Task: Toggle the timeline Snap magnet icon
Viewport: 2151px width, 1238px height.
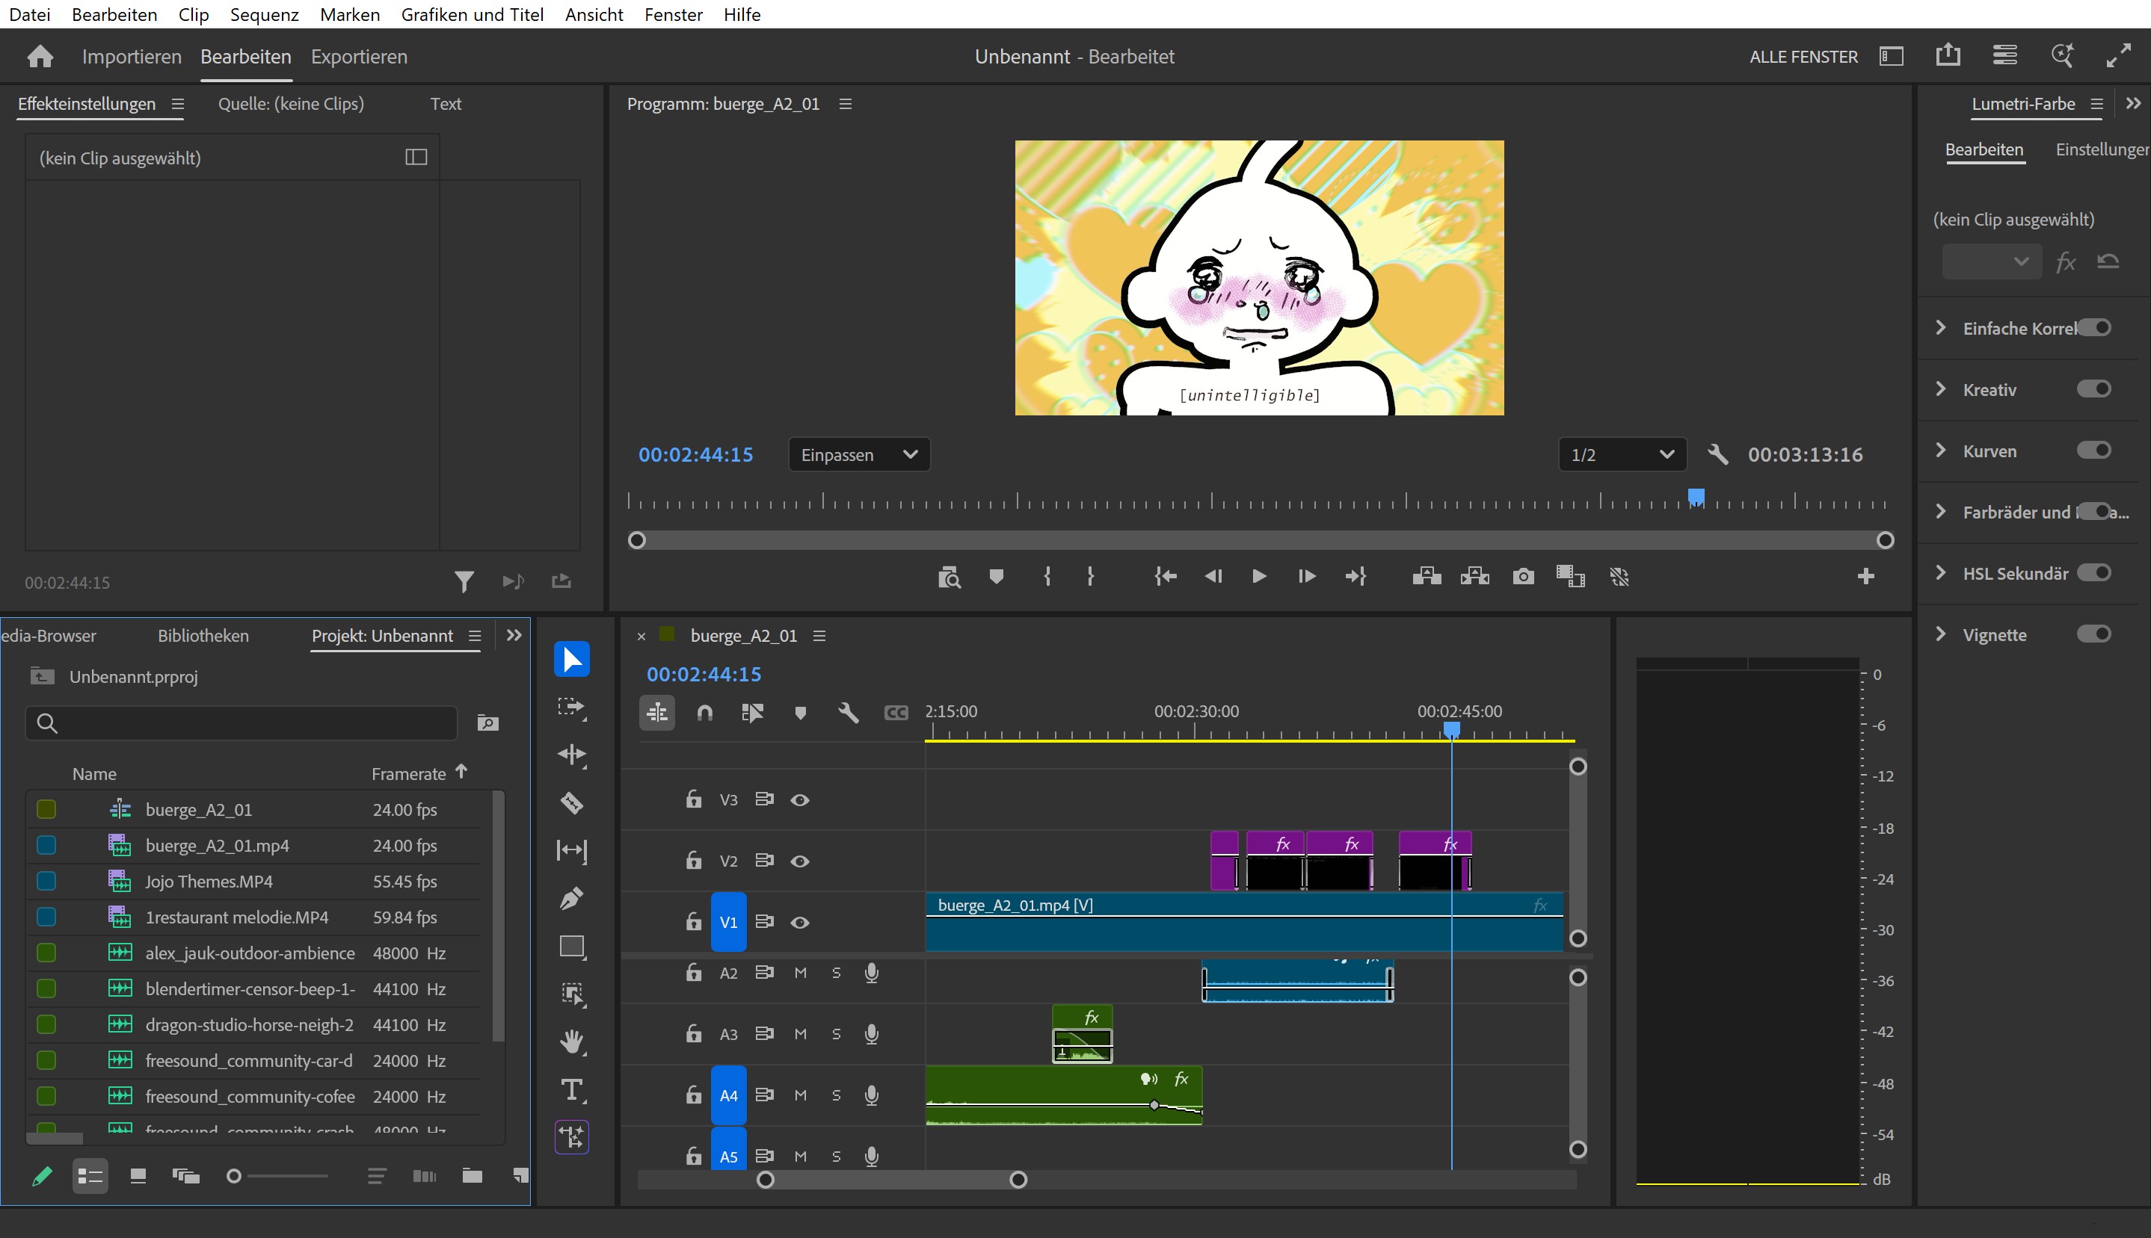Action: click(704, 713)
